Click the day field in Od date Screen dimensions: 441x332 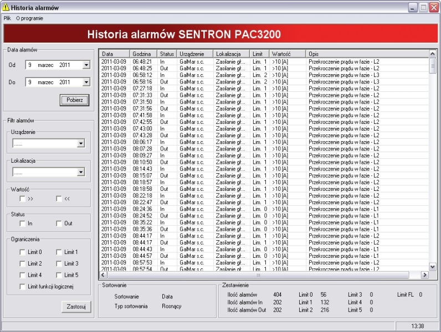tap(30, 65)
